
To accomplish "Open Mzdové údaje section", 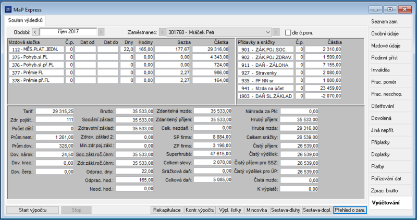I will pos(390,46).
